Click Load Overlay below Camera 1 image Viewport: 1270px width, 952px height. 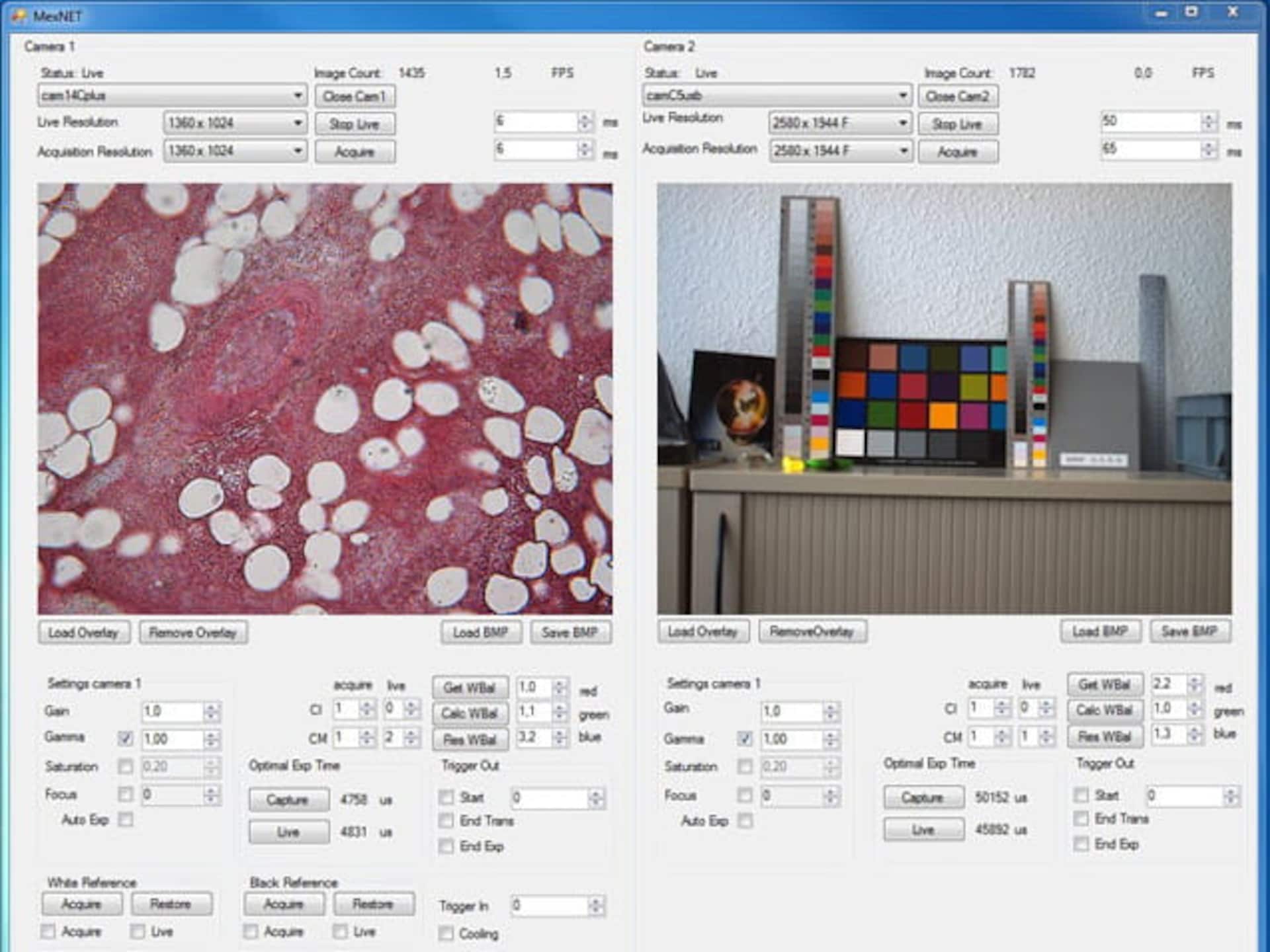pos(84,633)
